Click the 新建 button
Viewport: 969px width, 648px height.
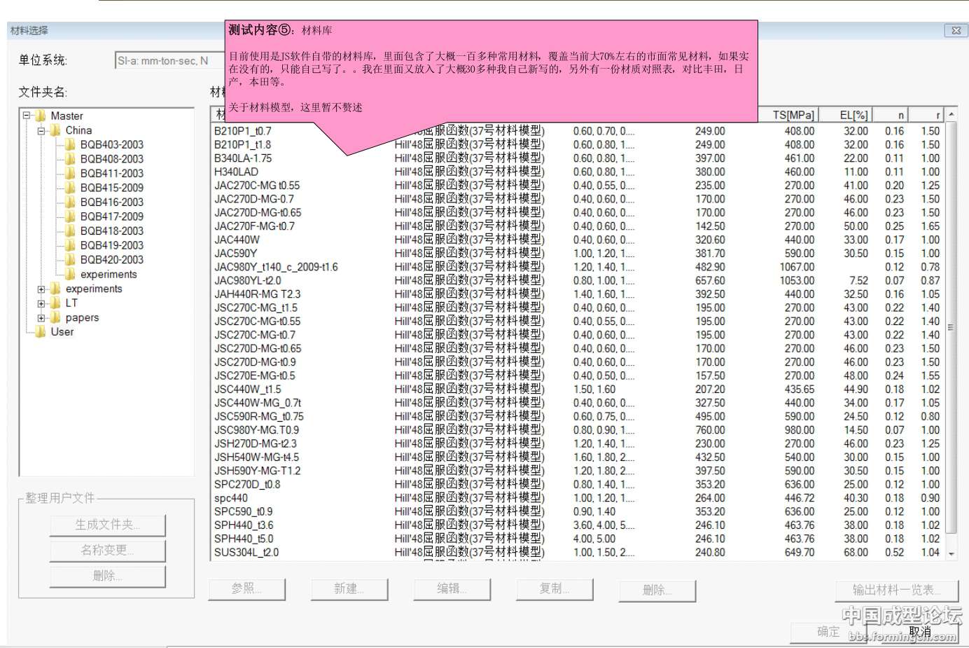[x=349, y=589]
